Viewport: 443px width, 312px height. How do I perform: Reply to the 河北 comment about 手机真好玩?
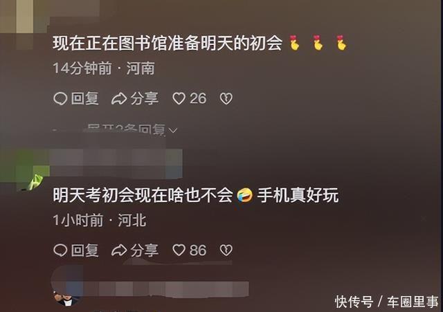click(x=76, y=250)
